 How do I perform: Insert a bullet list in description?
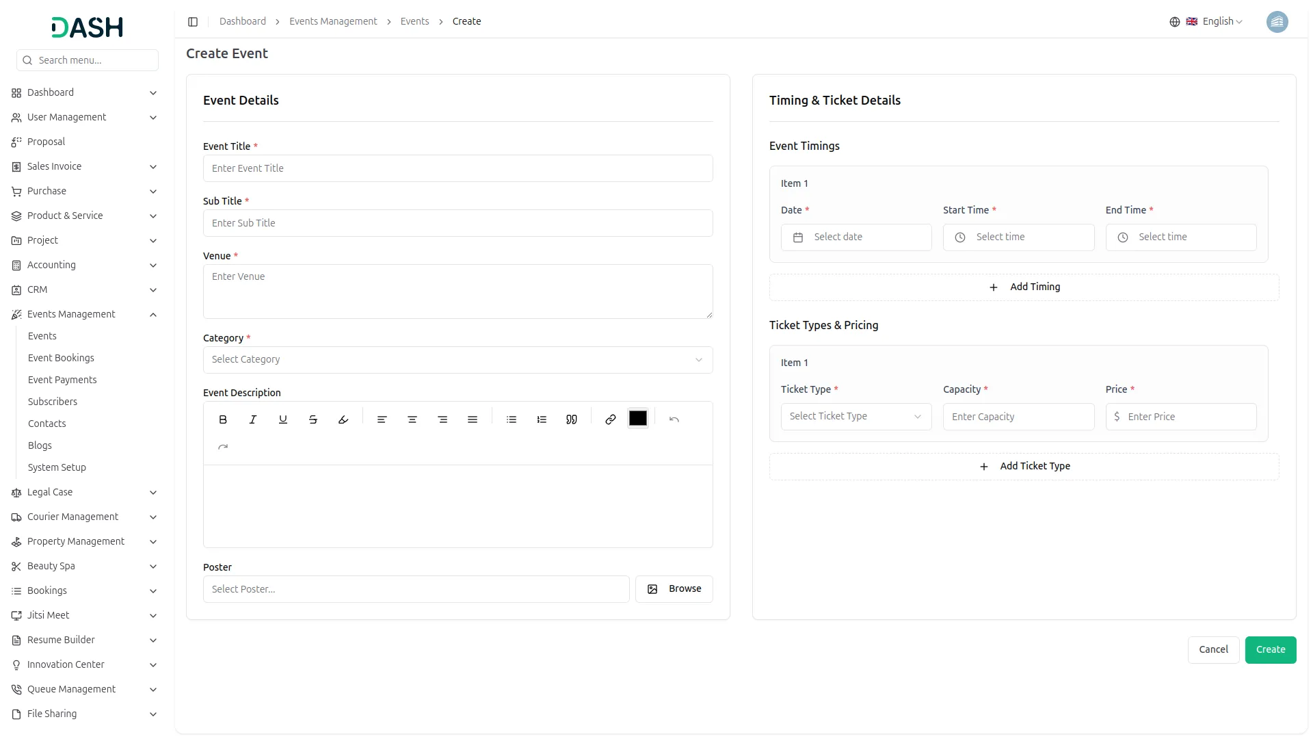click(x=512, y=419)
